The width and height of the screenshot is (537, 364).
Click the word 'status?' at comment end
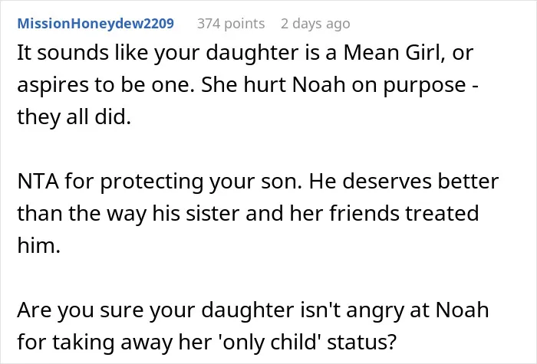tap(361, 342)
